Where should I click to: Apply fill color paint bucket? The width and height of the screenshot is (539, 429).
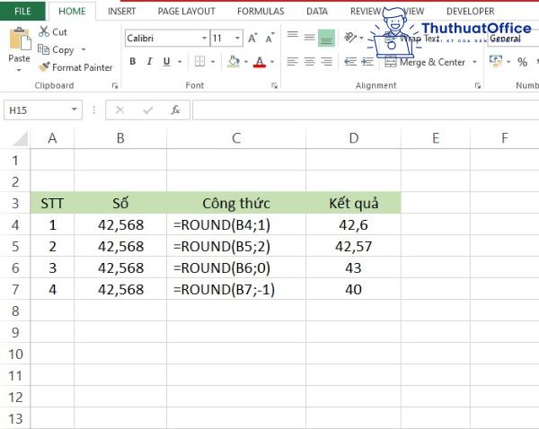(234, 62)
